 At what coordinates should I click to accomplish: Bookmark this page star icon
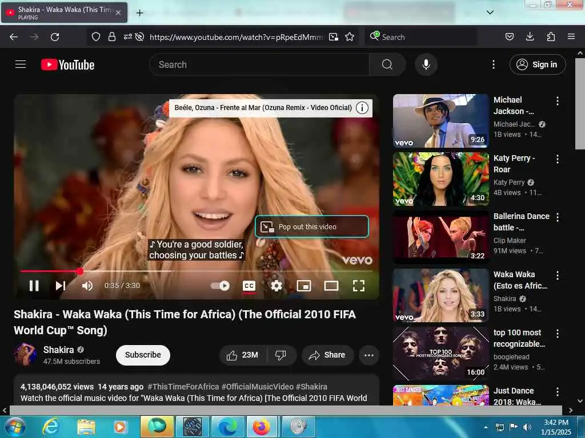point(350,37)
